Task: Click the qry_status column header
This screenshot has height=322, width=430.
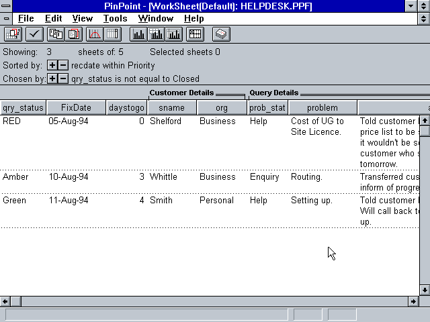Action: [23, 107]
